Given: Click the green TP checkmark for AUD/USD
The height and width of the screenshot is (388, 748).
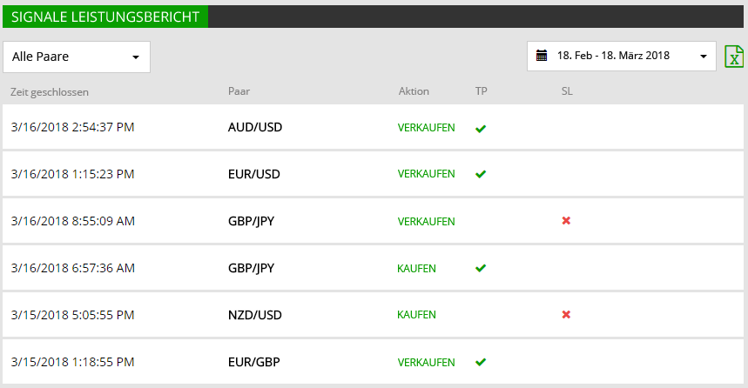Looking at the screenshot, I should [x=481, y=128].
